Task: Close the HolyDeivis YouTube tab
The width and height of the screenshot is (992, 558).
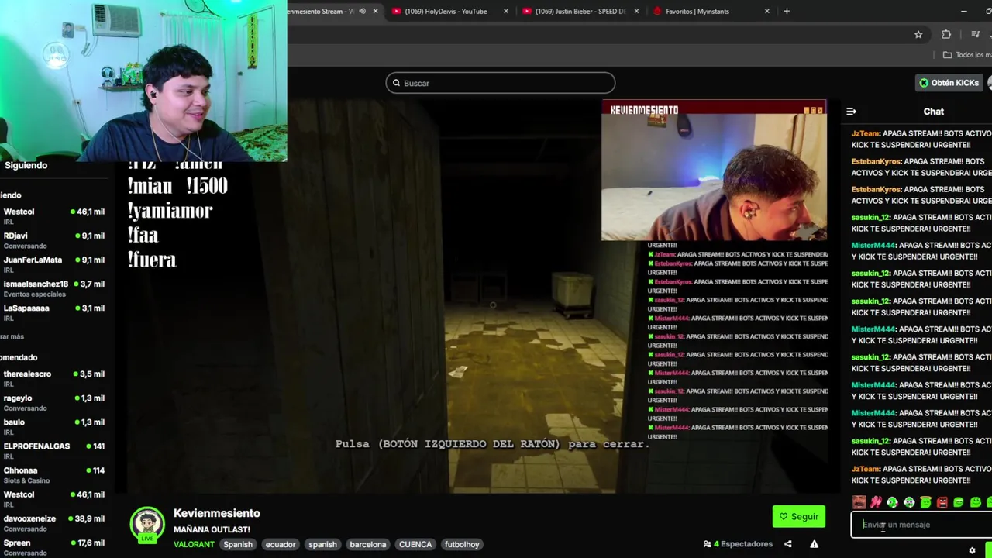Action: [x=506, y=11]
